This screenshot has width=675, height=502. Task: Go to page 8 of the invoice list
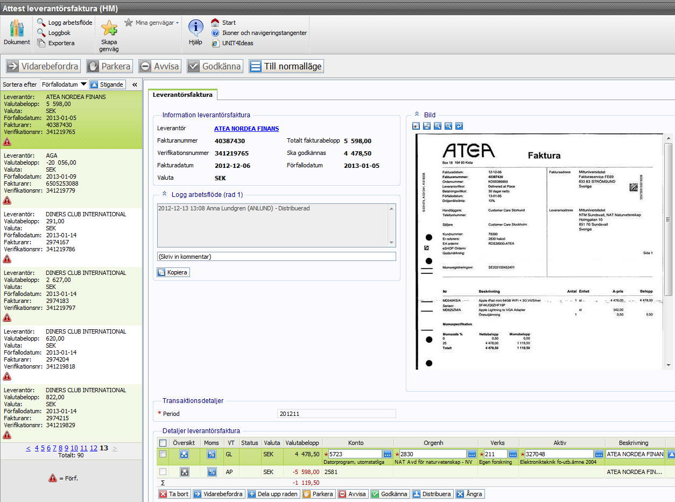tap(60, 448)
